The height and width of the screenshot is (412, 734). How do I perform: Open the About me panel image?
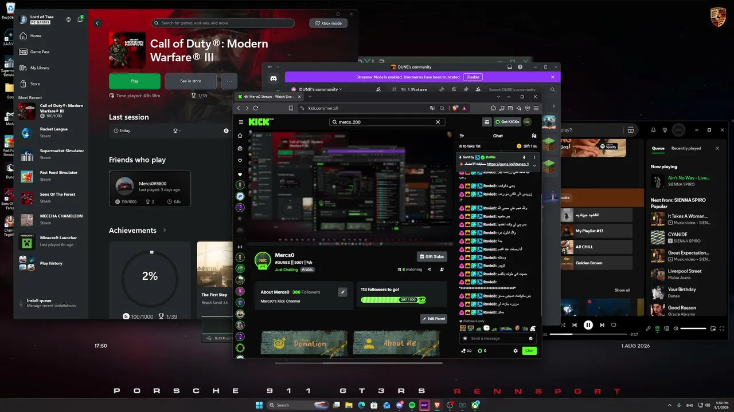point(396,343)
